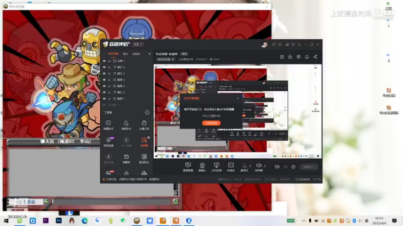Click the share icon above preview
Image resolution: width=403 pixels, height=226 pixels.
pyautogui.click(x=315, y=57)
